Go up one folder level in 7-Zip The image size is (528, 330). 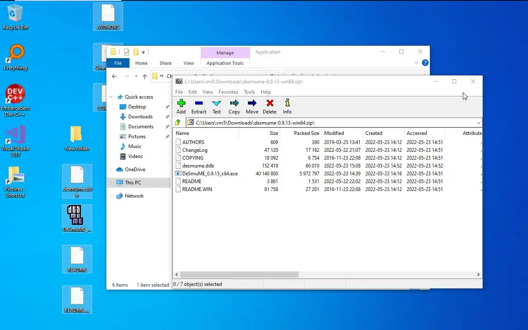tap(178, 123)
